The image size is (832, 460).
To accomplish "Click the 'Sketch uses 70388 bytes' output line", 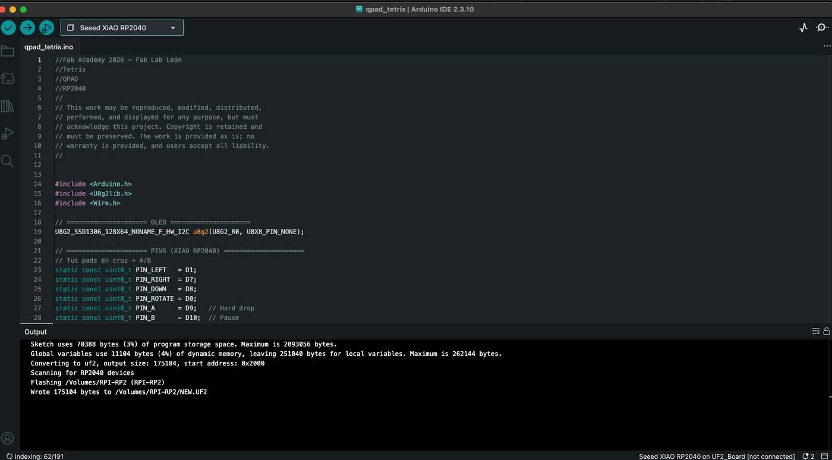I will point(184,344).
